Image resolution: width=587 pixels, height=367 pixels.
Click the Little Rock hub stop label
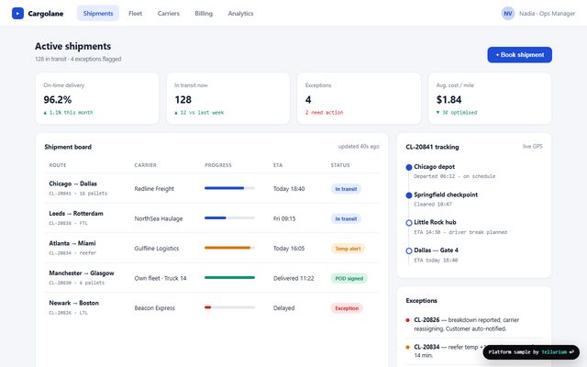[435, 222]
